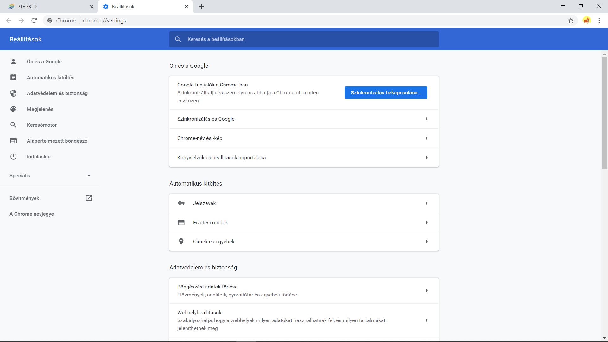This screenshot has height=342, width=608.
Task: Click the vertical scrollbar thumb
Action: [605, 113]
